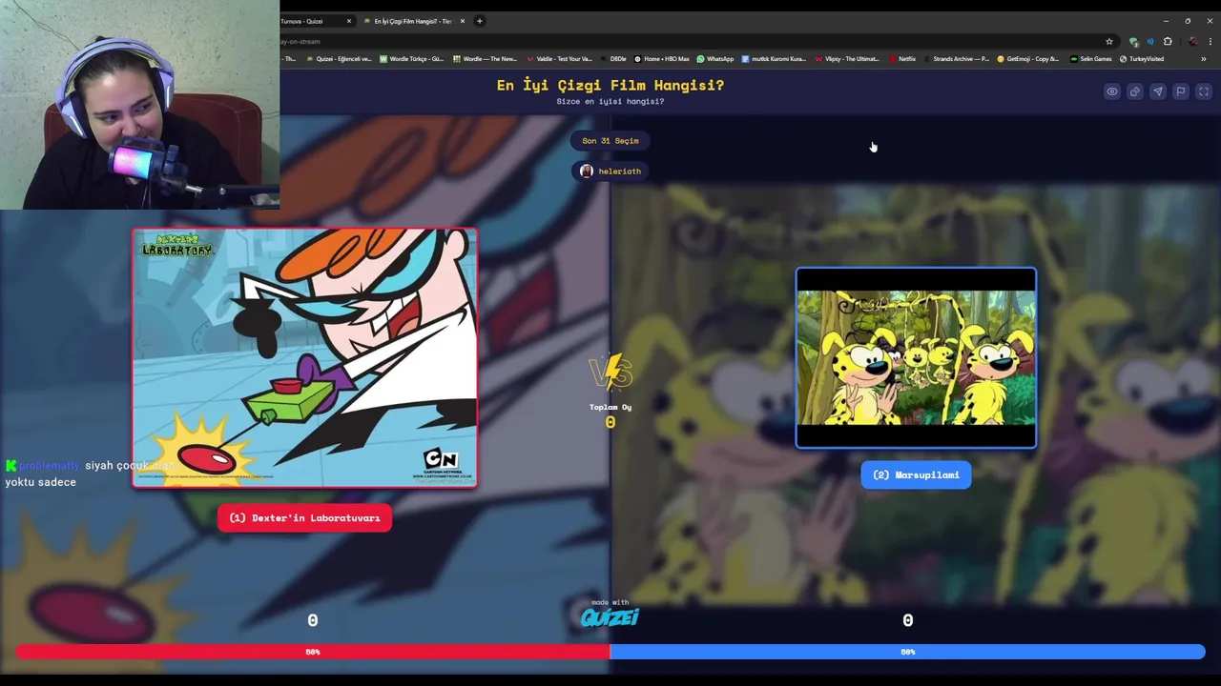The width and height of the screenshot is (1221, 686).
Task: Open the Home • HBO Max bookmark
Action: pos(662,59)
